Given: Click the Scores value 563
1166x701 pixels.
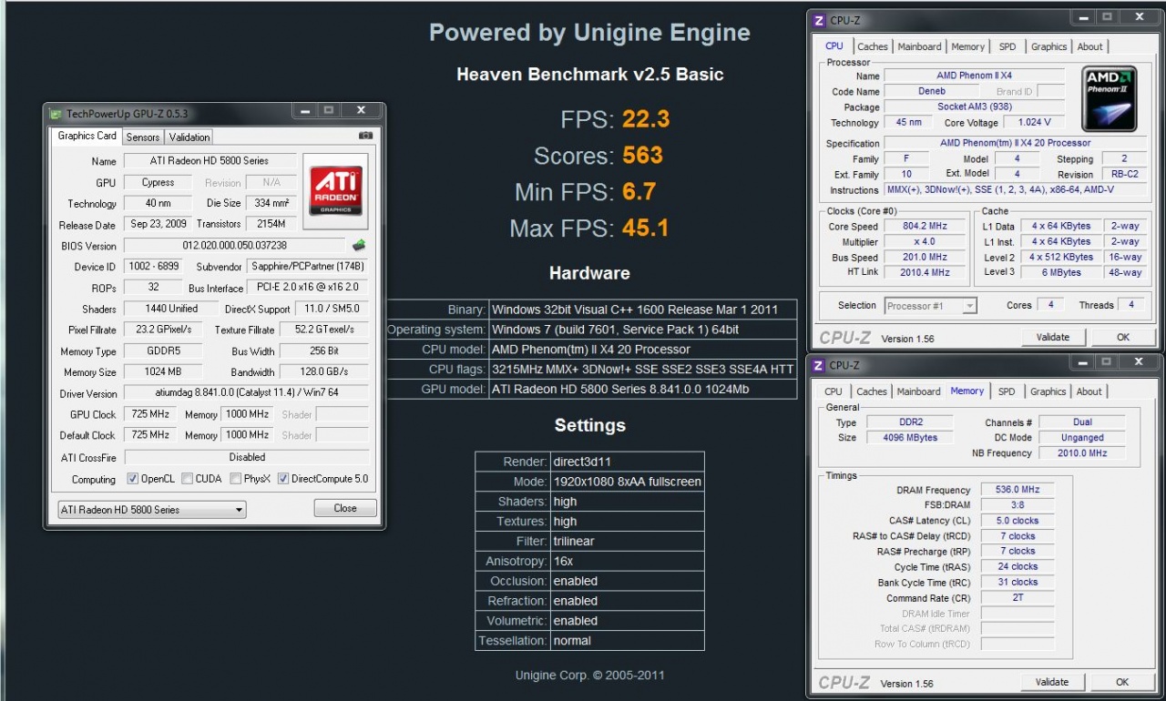Looking at the screenshot, I should 643,156.
